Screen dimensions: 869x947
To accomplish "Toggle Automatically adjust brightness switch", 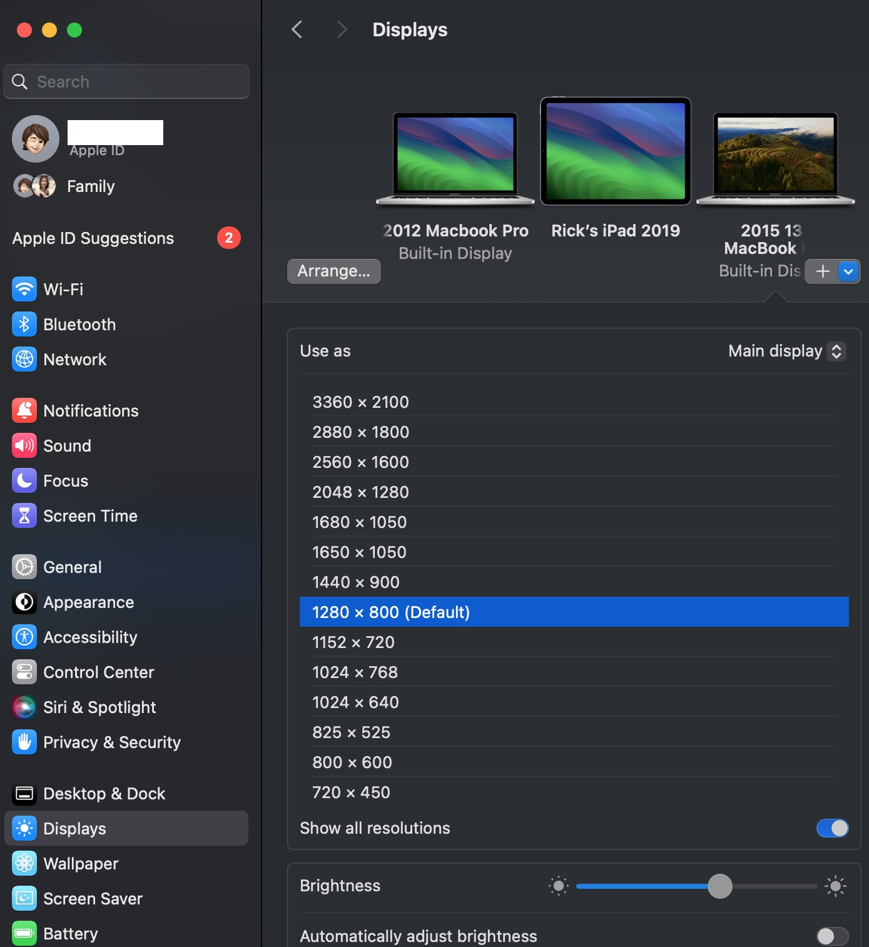I will click(832, 936).
